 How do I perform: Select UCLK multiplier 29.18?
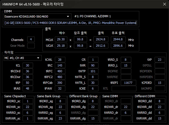tap(61, 46)
